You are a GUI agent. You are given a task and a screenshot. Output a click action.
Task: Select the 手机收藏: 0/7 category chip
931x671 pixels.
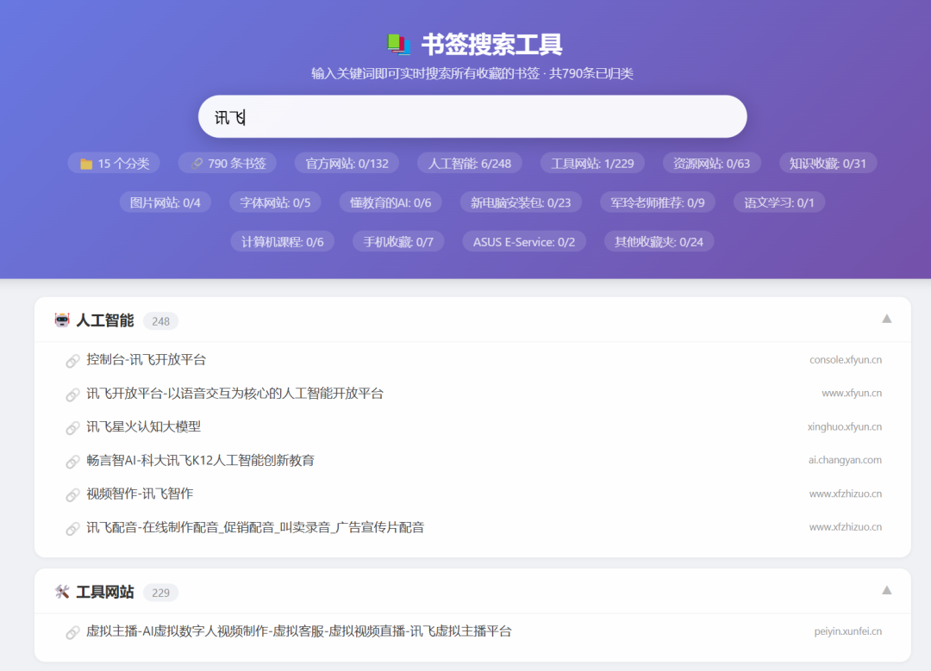(x=397, y=241)
